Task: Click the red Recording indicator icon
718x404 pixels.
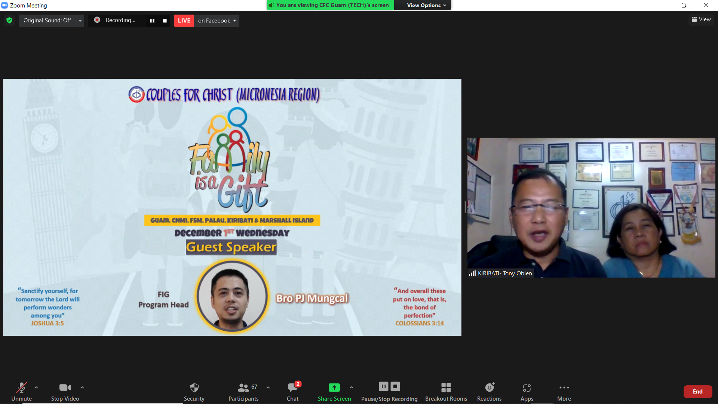Action: click(97, 20)
